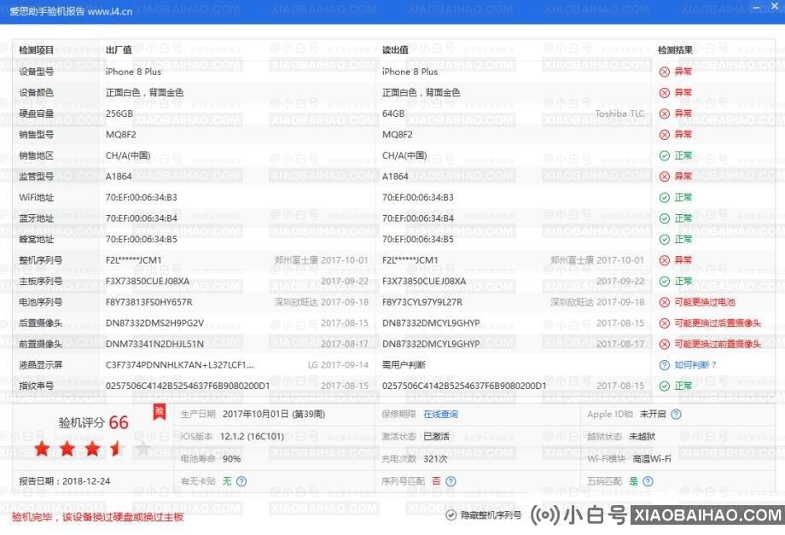Image resolution: width=785 pixels, height=535 pixels.
Task: Click the half-filled fourth rating star
Action: tap(114, 450)
